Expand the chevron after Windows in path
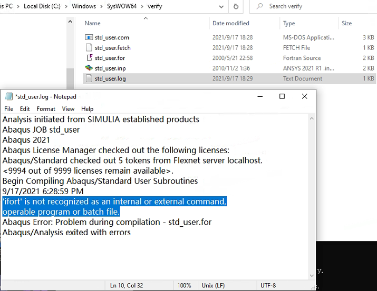Screen dimensions: 377x291 [101, 6]
